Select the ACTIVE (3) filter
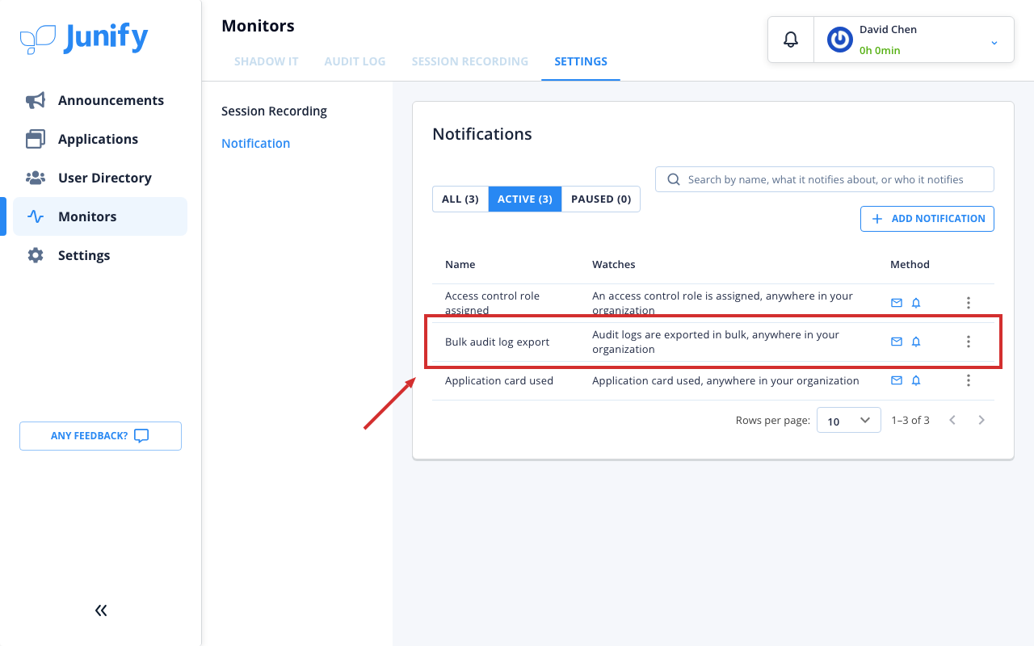This screenshot has height=646, width=1034. point(525,199)
